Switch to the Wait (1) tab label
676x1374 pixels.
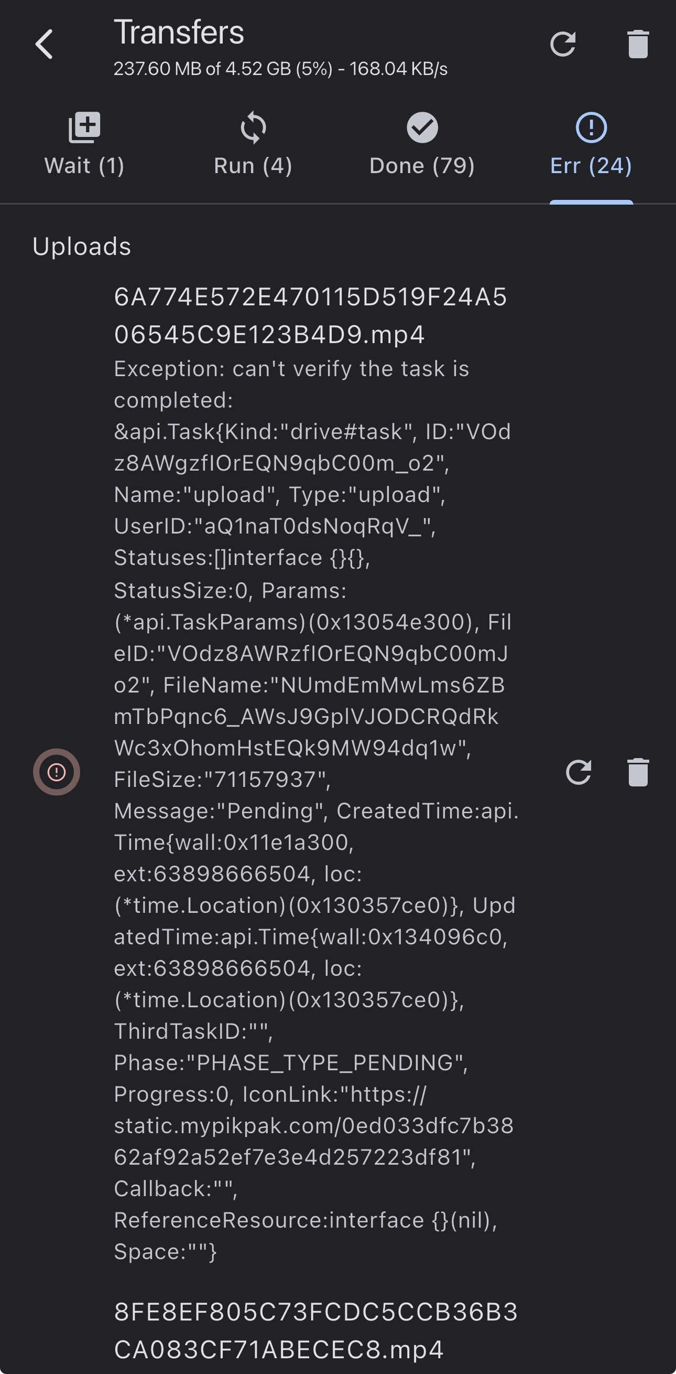click(x=84, y=166)
